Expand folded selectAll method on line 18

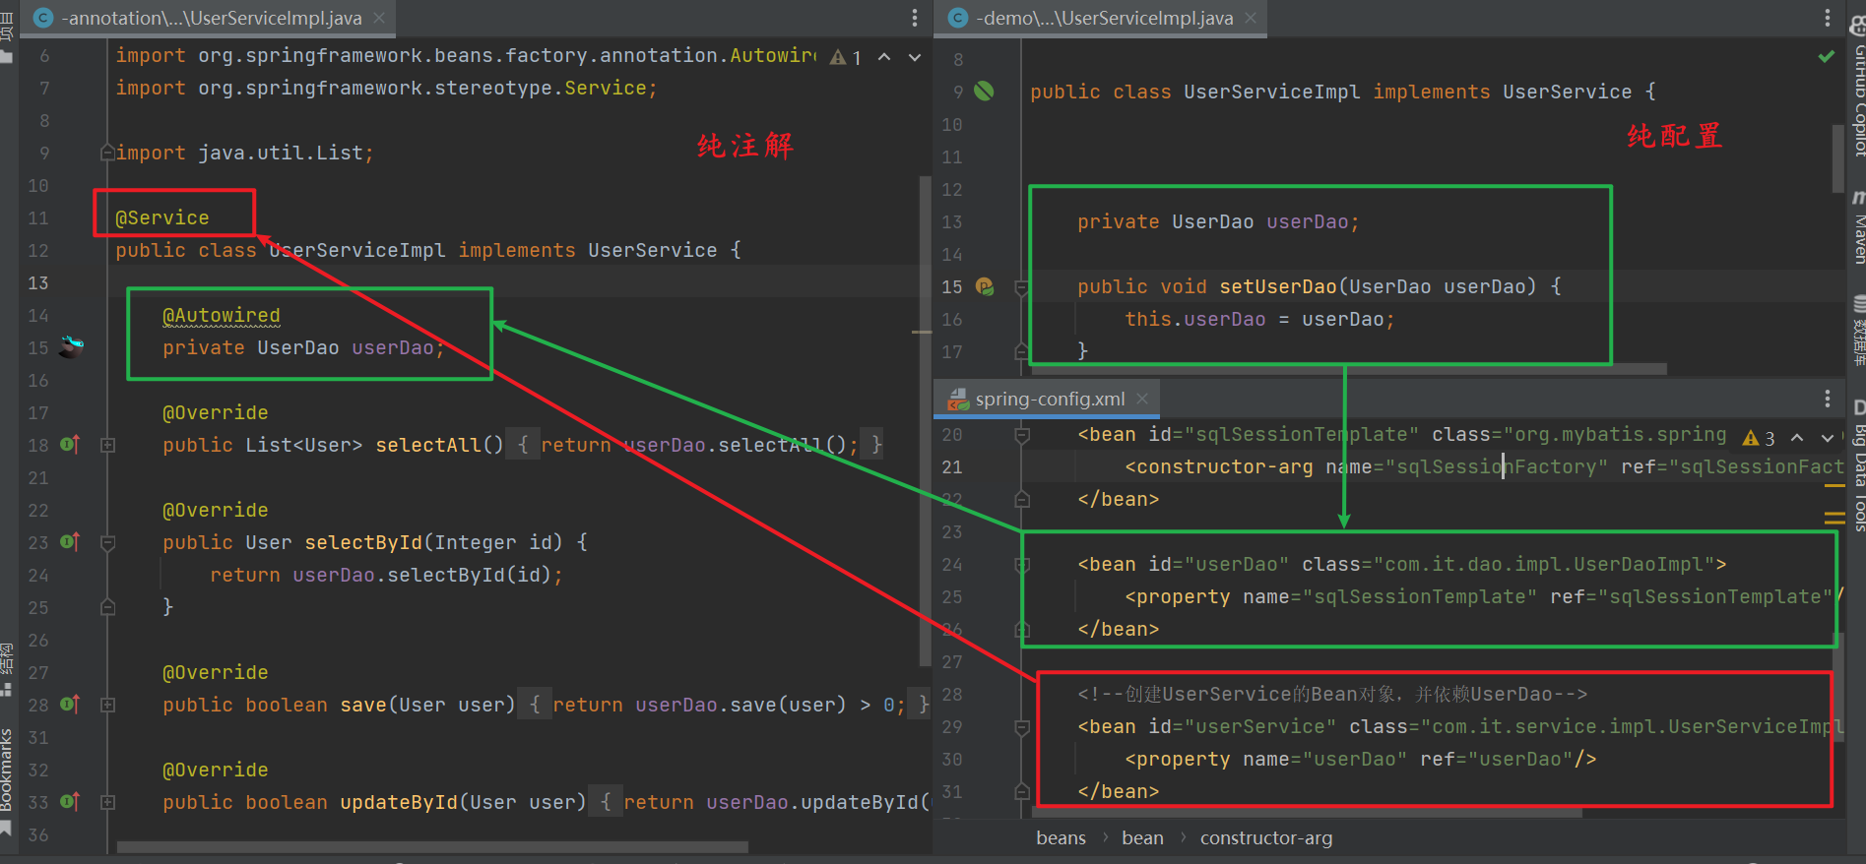pos(108,445)
